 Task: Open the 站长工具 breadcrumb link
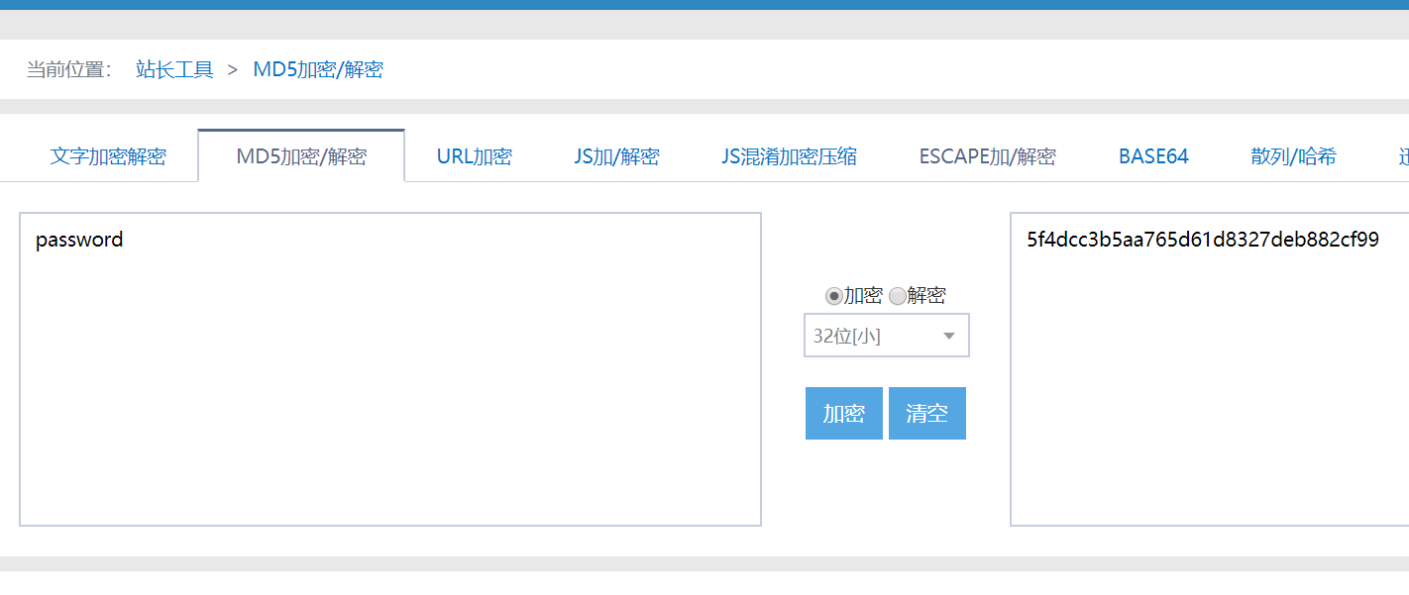(x=174, y=69)
